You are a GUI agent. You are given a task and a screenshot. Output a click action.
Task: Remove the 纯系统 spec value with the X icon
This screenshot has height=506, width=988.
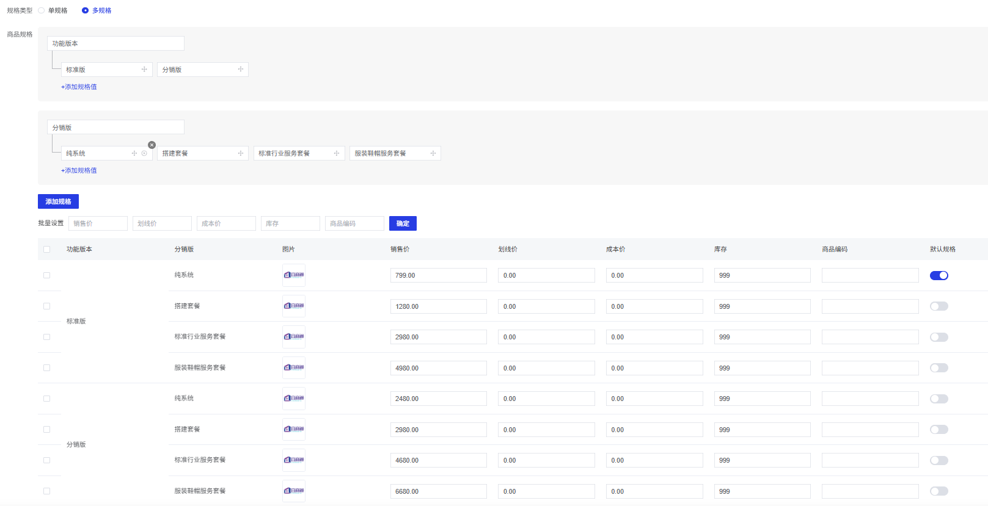click(152, 145)
